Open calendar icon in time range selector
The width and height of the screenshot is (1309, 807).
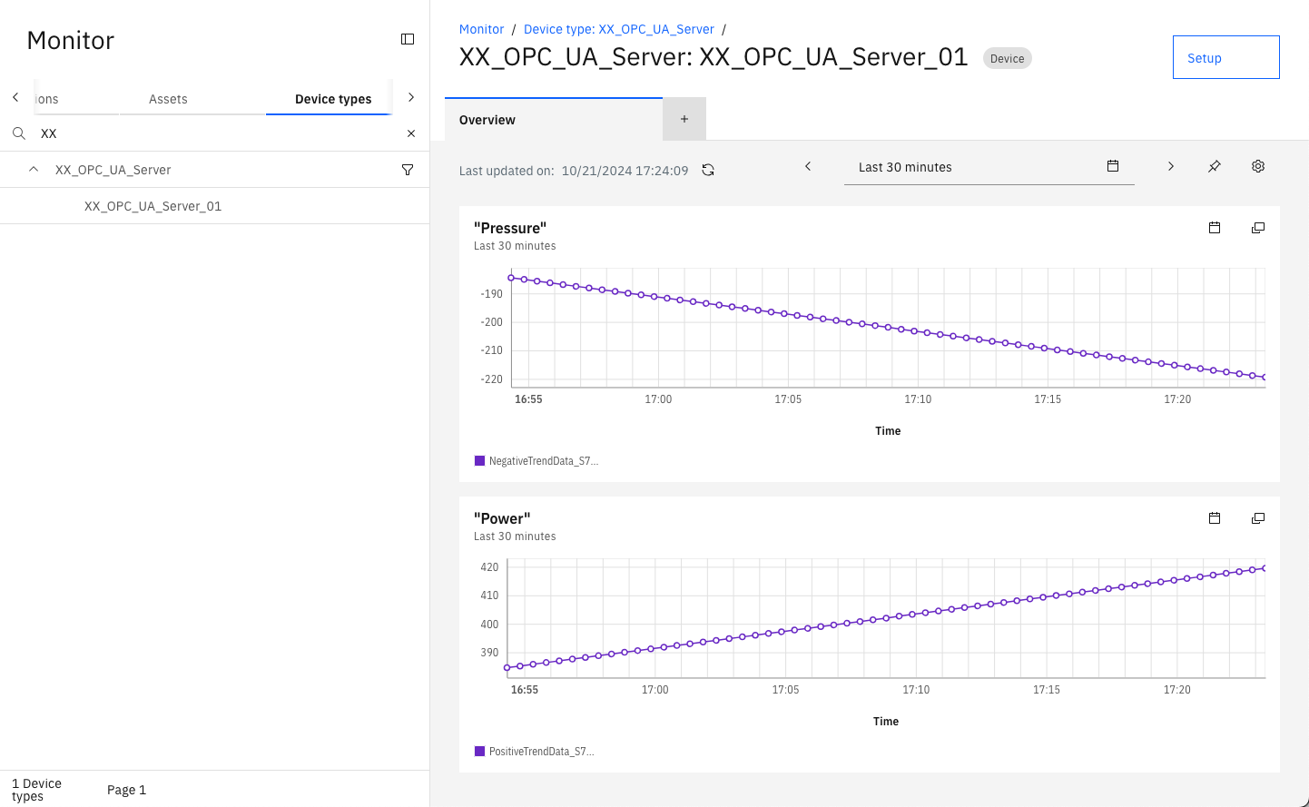click(1113, 166)
